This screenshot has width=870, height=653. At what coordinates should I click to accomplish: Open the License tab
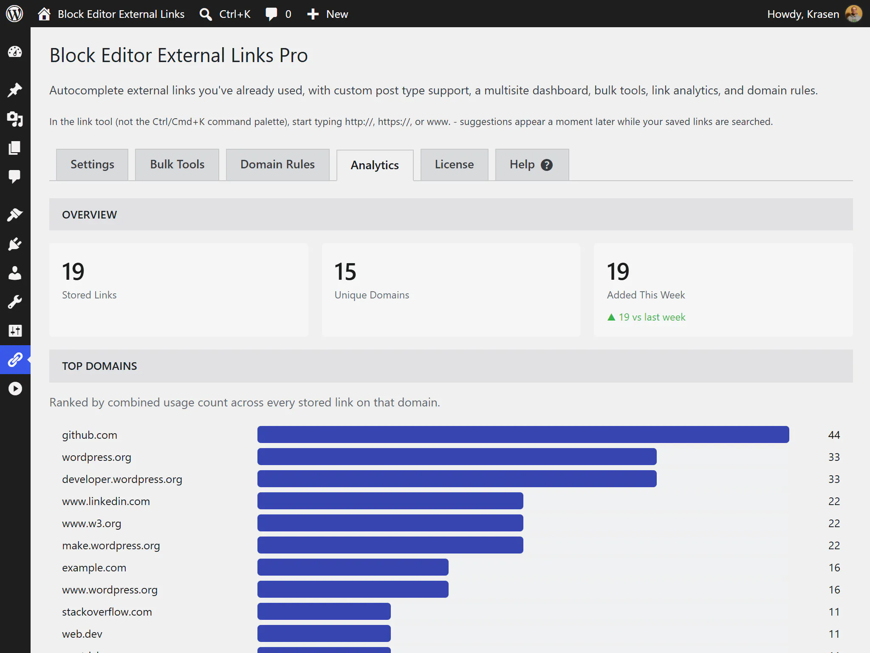click(x=454, y=165)
